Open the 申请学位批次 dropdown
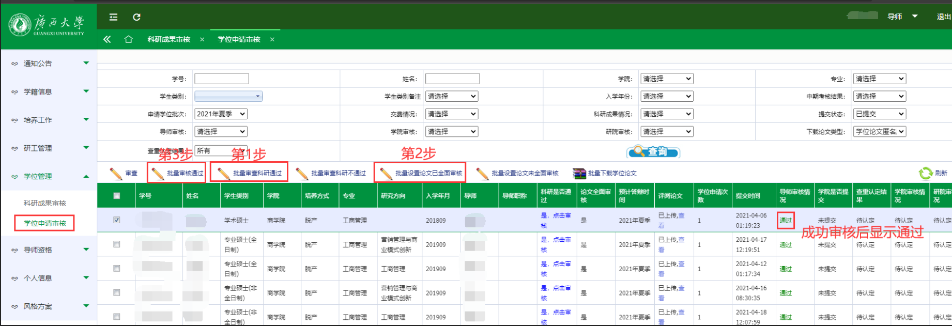Viewport: 952px width, 326px height. click(x=221, y=114)
